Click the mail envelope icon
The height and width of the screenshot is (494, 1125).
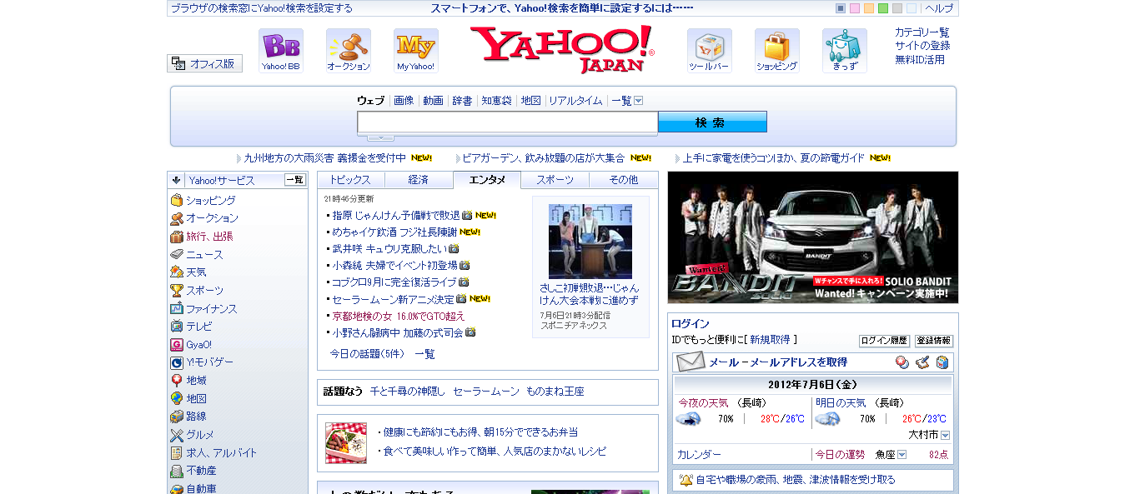[x=691, y=362]
